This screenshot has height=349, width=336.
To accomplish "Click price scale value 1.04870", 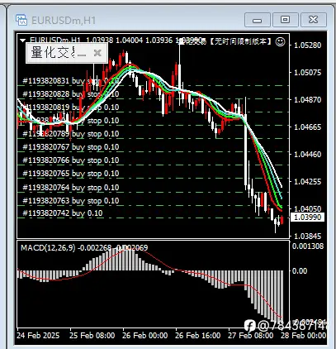I will pos(308,100).
